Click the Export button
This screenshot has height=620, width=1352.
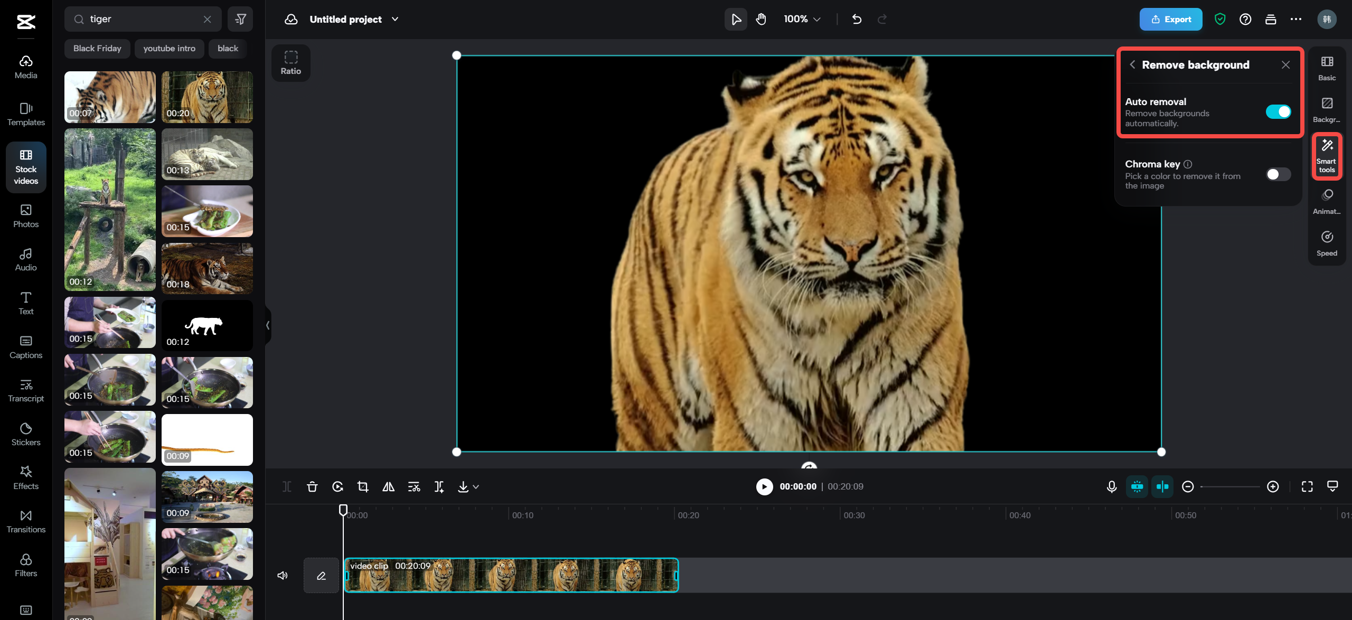pyautogui.click(x=1170, y=20)
